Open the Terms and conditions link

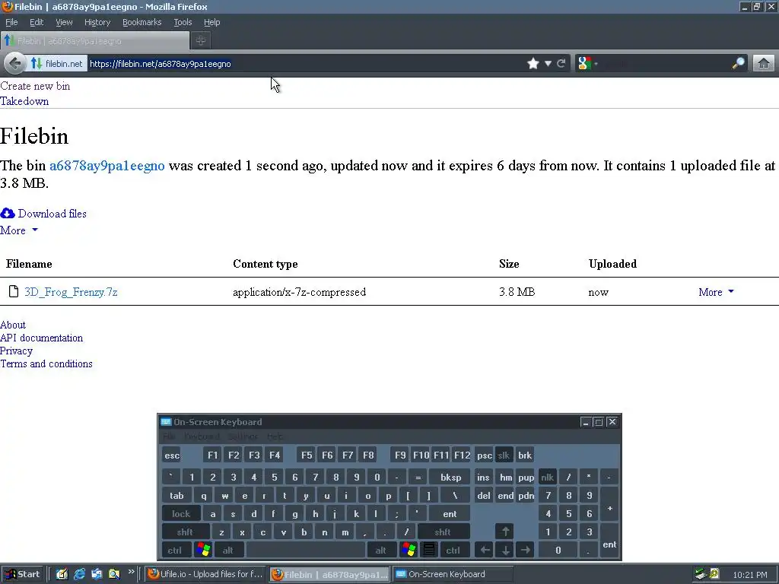click(x=46, y=363)
